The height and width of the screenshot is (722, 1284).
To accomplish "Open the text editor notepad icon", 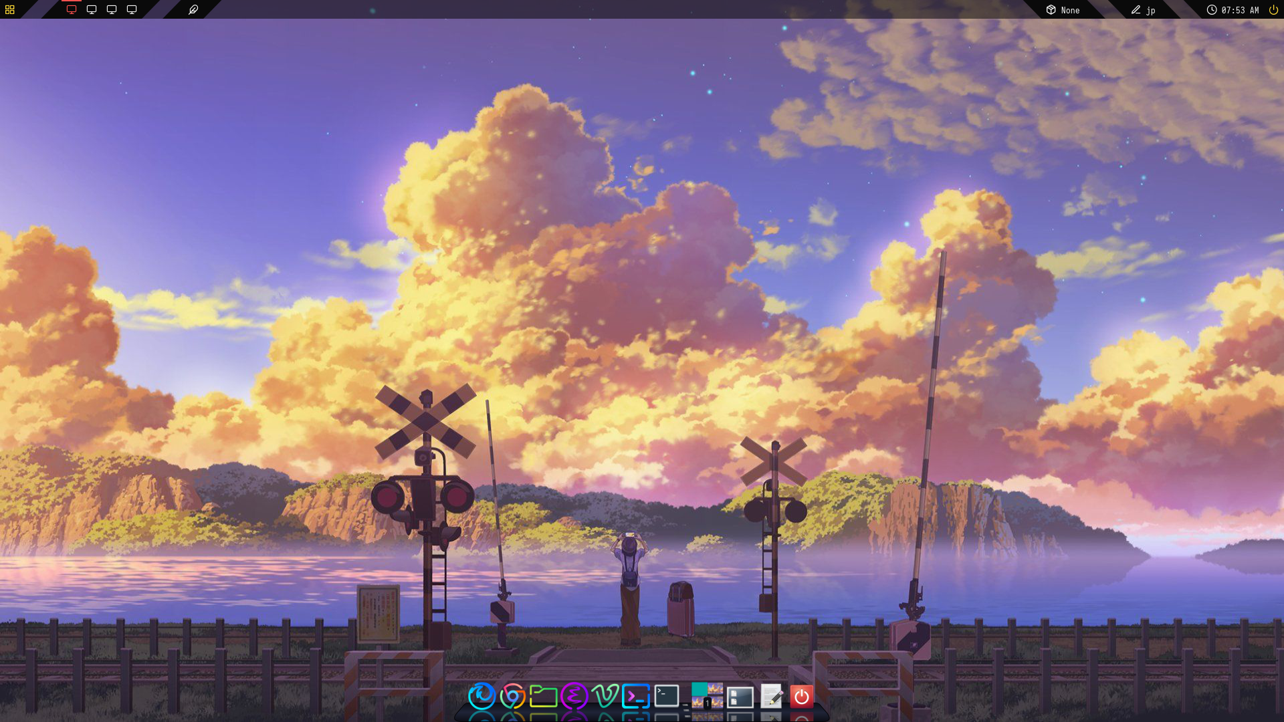I will 771,696.
